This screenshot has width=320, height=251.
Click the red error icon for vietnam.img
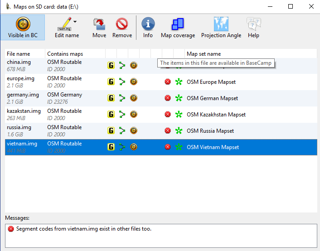point(168,147)
